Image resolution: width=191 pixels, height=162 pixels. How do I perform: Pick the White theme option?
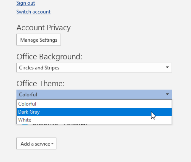(94, 120)
